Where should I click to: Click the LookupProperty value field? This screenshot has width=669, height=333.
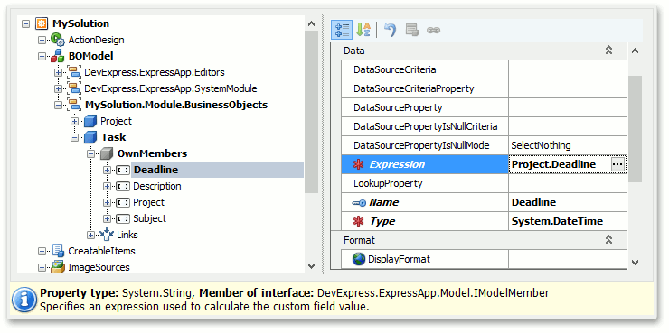click(x=568, y=183)
